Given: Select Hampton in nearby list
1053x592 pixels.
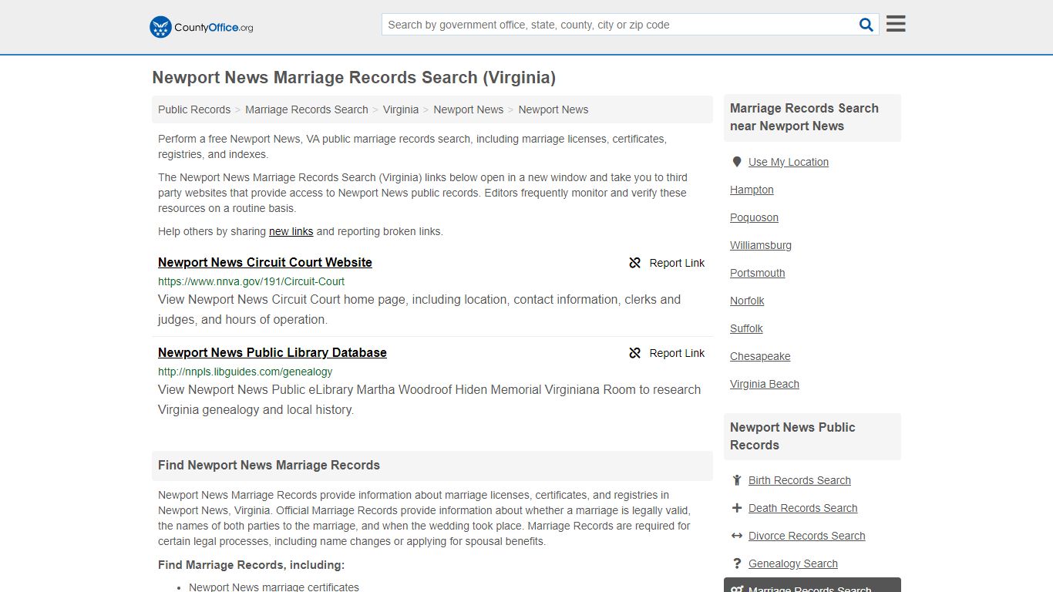Looking at the screenshot, I should [x=752, y=190].
